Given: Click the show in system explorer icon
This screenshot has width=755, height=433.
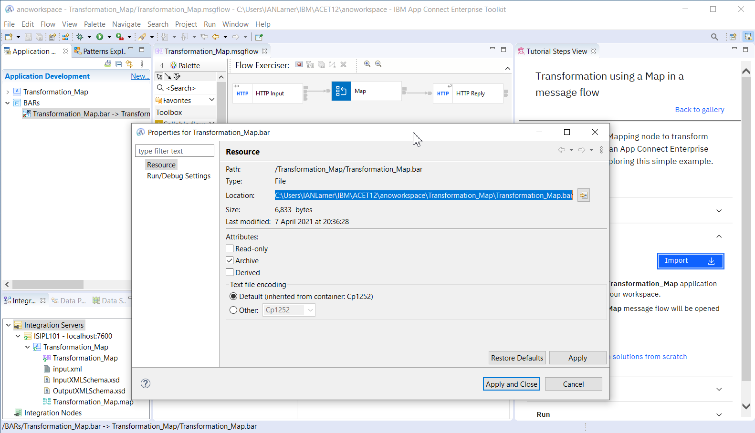Looking at the screenshot, I should tap(583, 196).
